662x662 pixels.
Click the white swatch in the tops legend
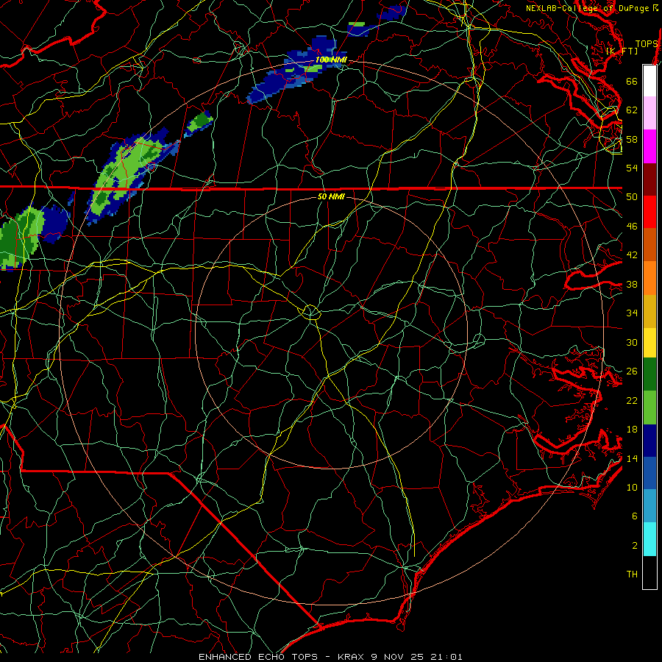point(649,81)
